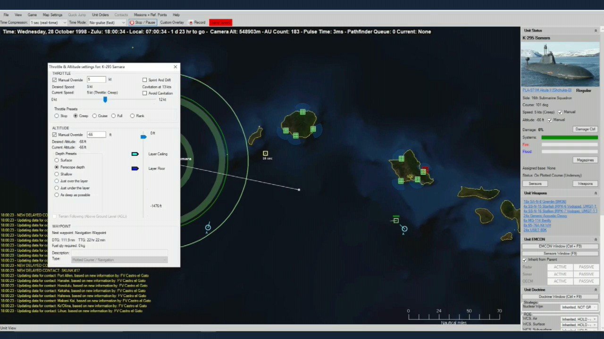Screen dimensions: 604x339
Task: Select the Cruise throttle preset
Action: [x=94, y=116]
